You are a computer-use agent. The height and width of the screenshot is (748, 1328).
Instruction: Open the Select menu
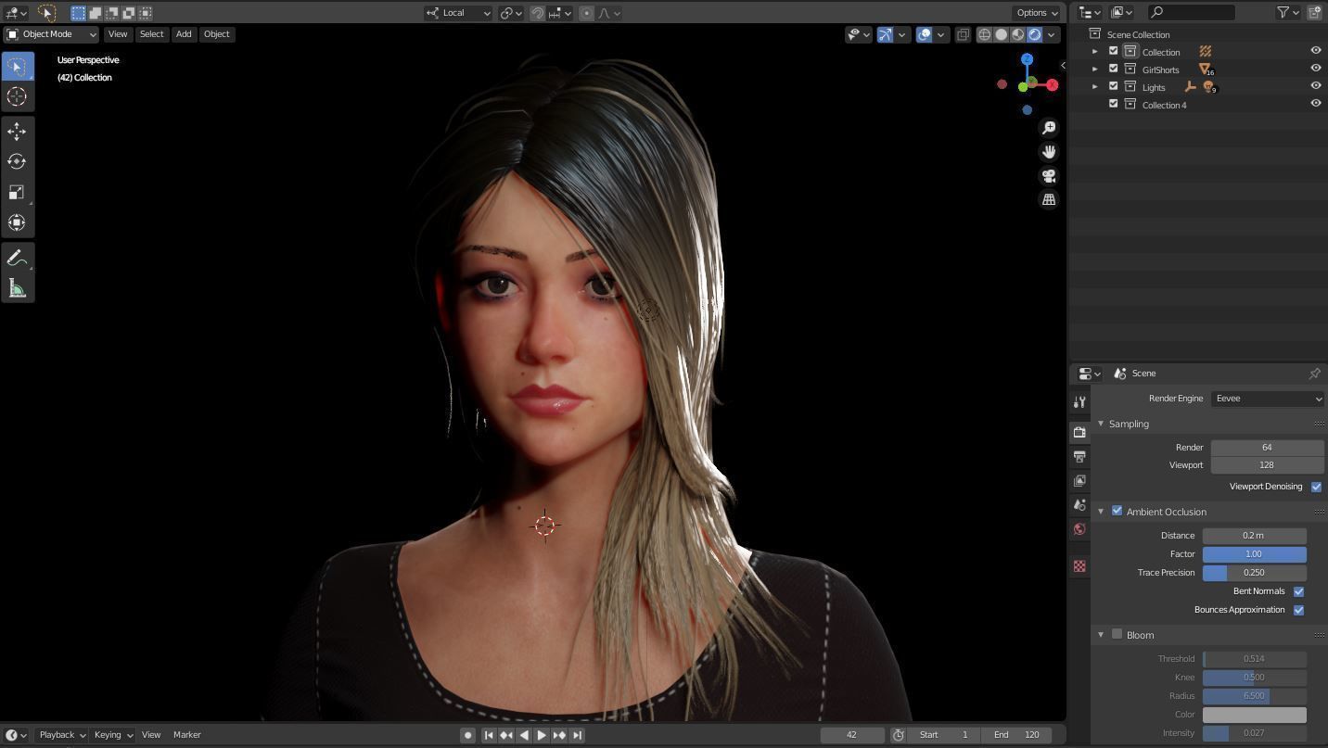click(151, 34)
